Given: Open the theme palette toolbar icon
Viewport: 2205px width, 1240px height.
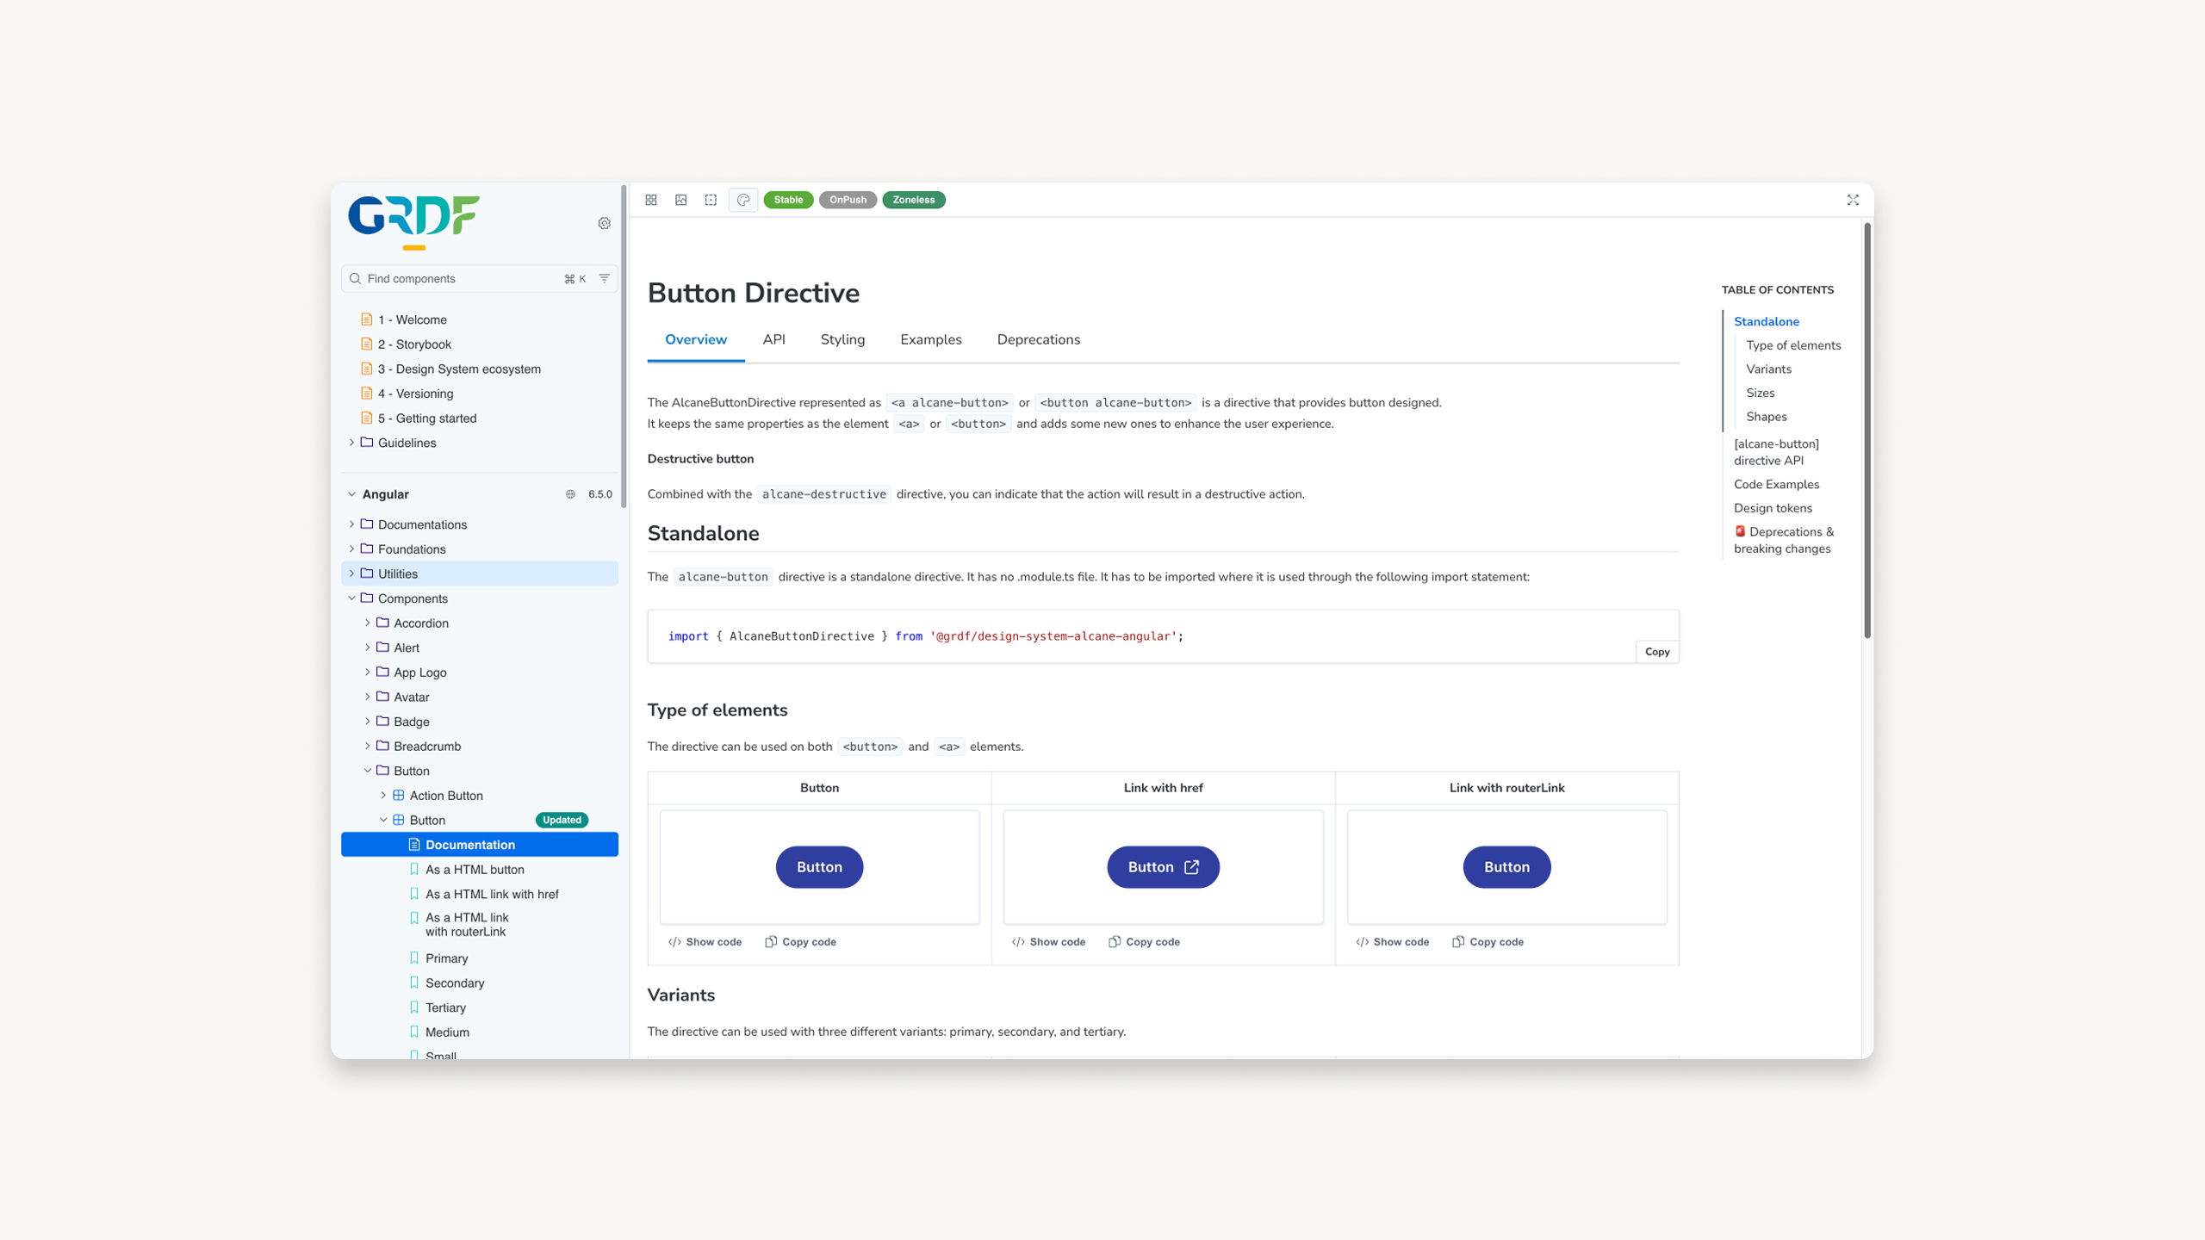Looking at the screenshot, I should [x=743, y=200].
